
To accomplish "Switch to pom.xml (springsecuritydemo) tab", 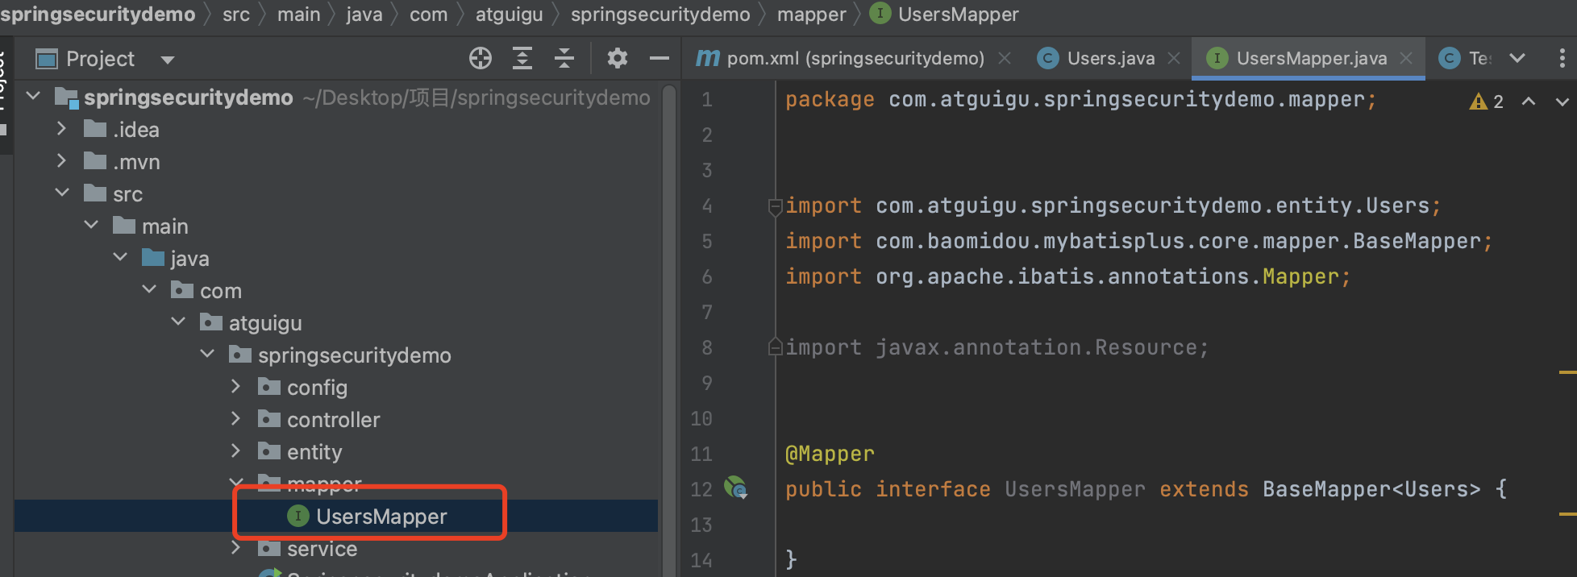I will [855, 59].
